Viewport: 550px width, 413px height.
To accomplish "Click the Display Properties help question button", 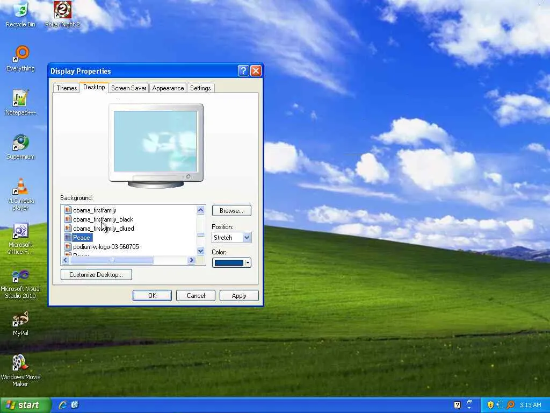I will point(243,71).
